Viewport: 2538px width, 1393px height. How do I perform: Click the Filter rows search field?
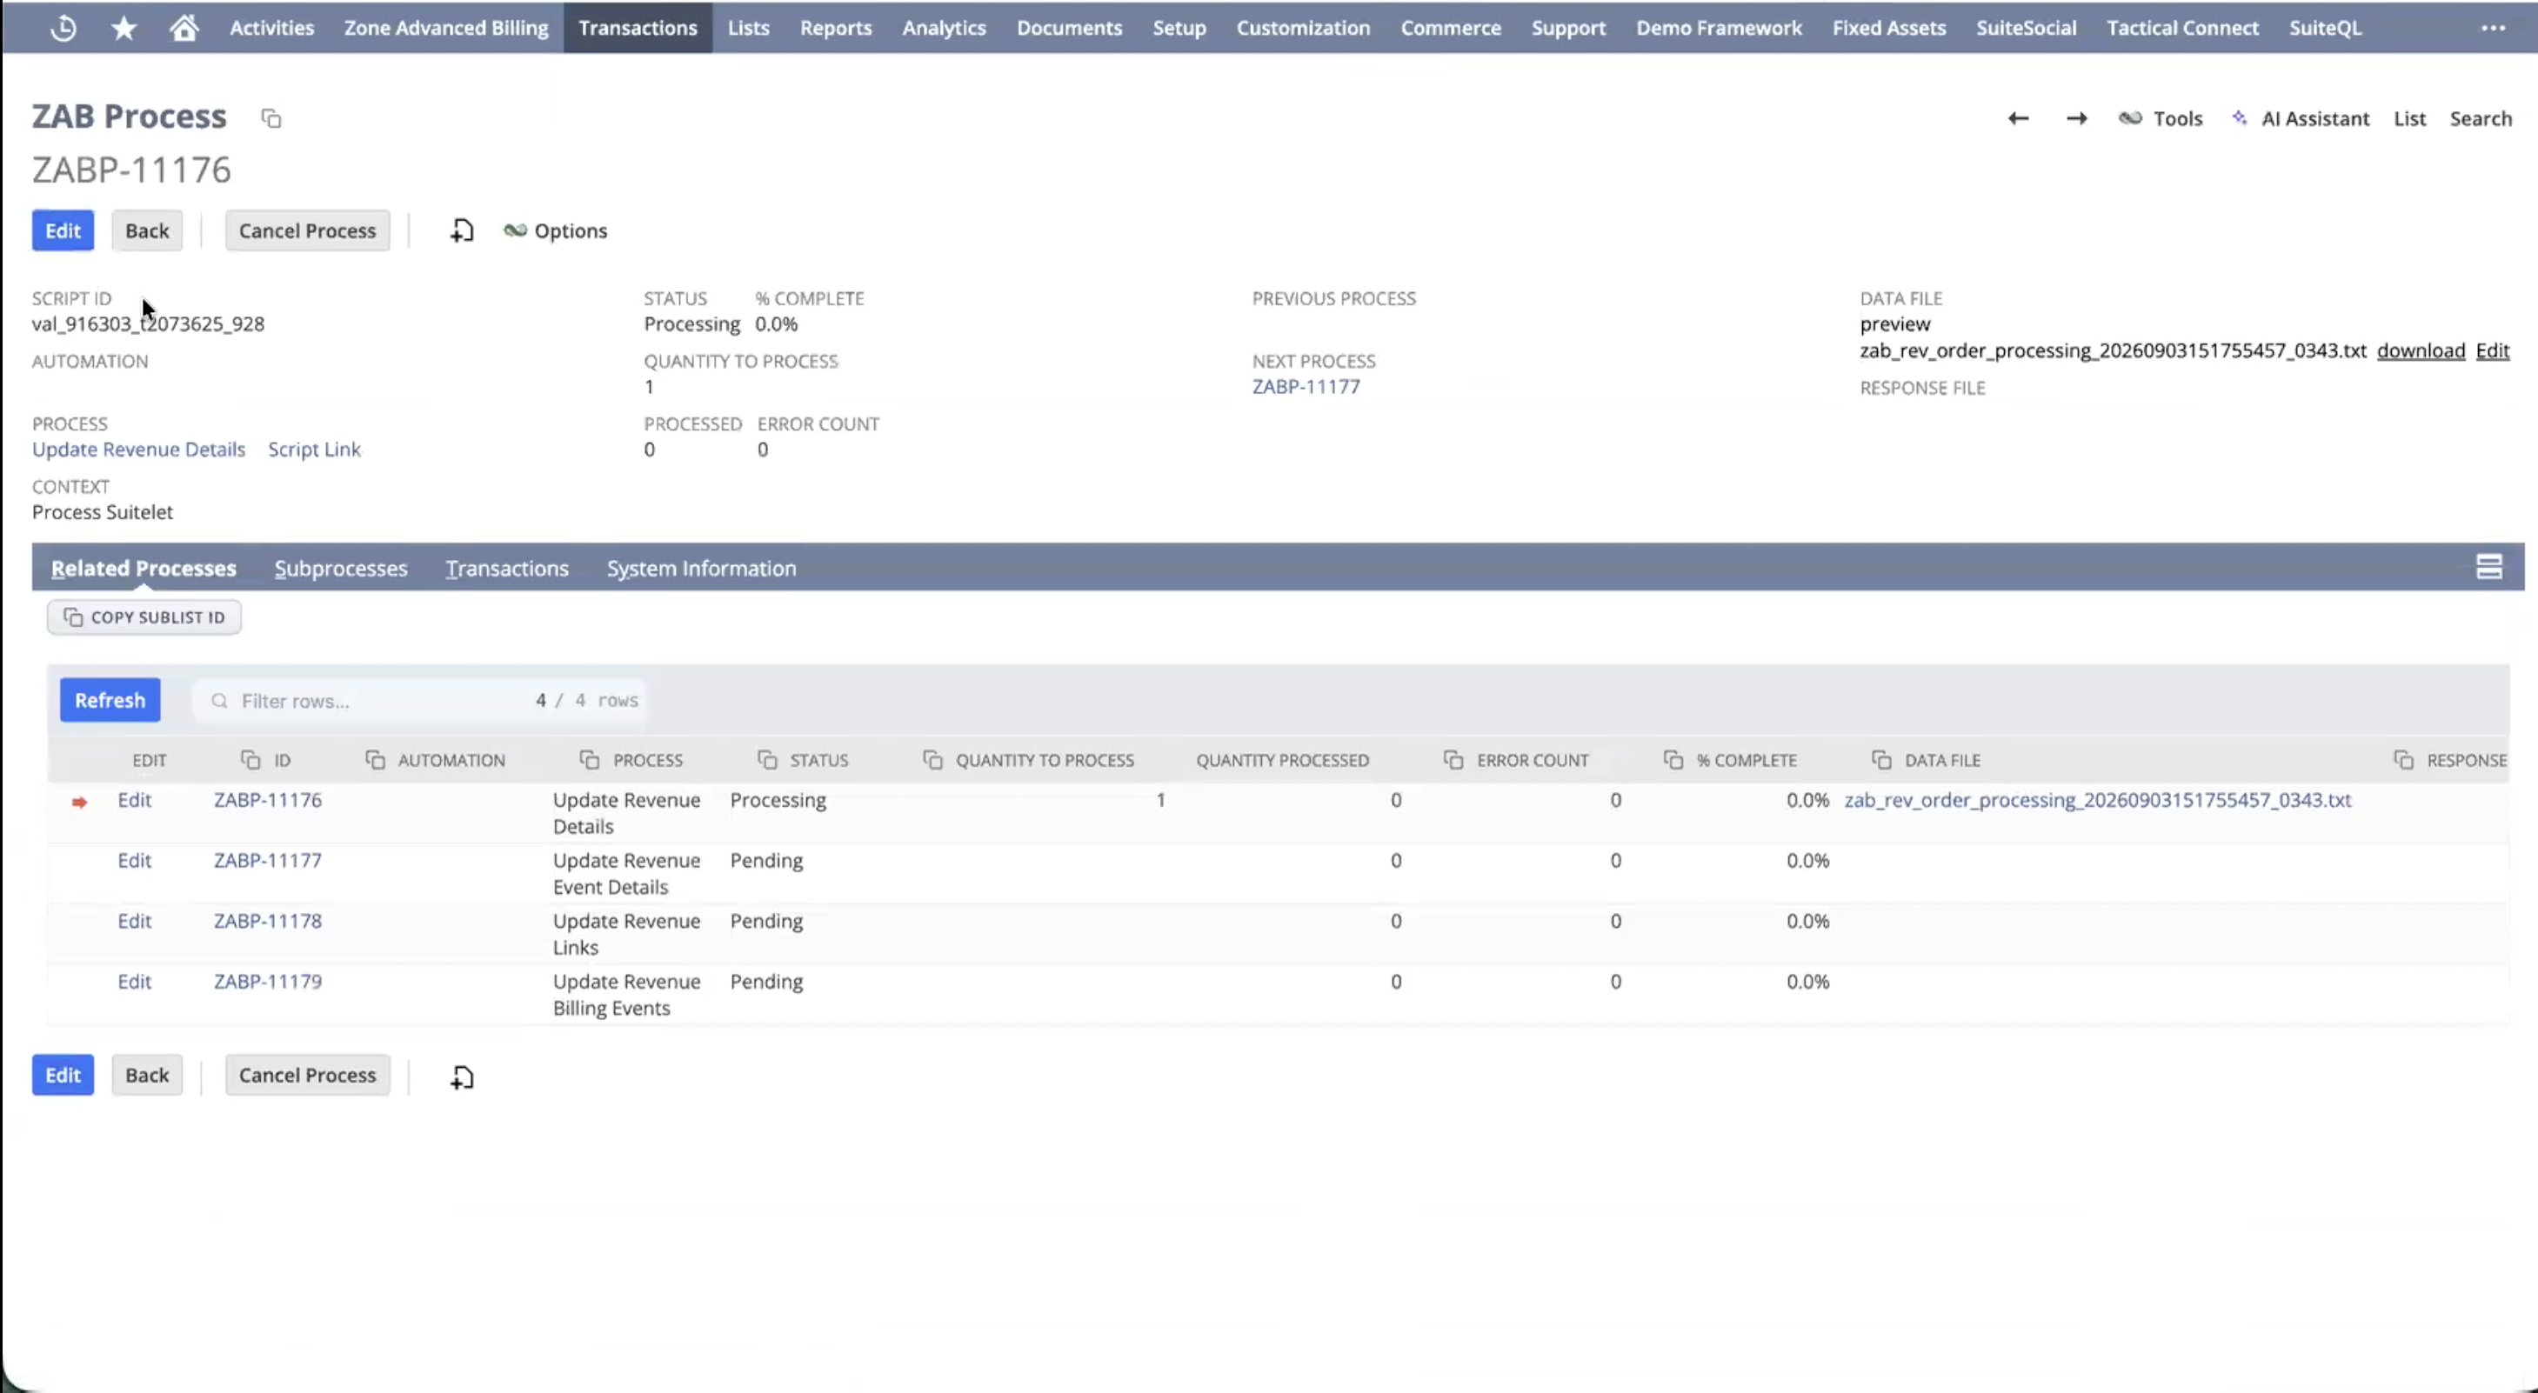click(x=420, y=701)
